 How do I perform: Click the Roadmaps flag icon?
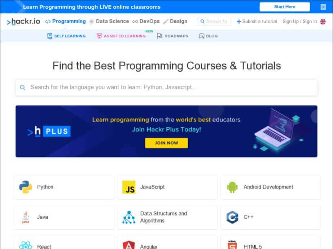159,36
